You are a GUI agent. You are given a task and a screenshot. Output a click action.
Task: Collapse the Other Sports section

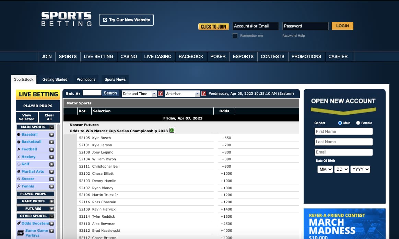52,216
